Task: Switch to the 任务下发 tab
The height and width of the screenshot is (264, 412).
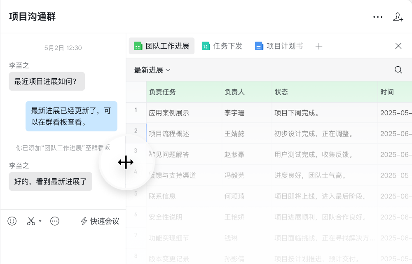Action: [222, 46]
